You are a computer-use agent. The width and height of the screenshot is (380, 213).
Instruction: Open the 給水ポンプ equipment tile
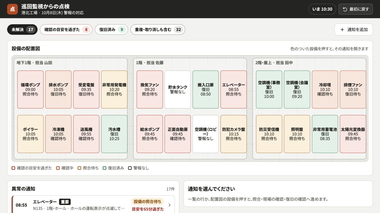[x=150, y=134]
